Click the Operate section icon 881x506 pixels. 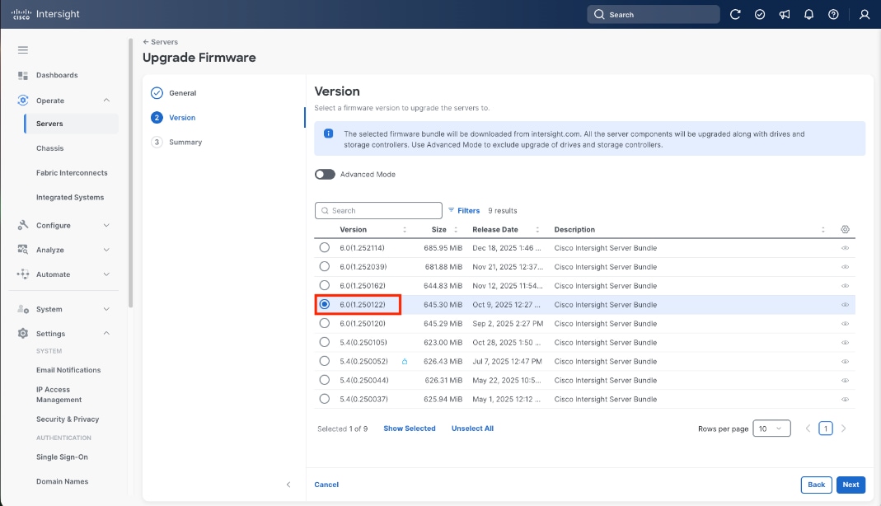tap(22, 101)
